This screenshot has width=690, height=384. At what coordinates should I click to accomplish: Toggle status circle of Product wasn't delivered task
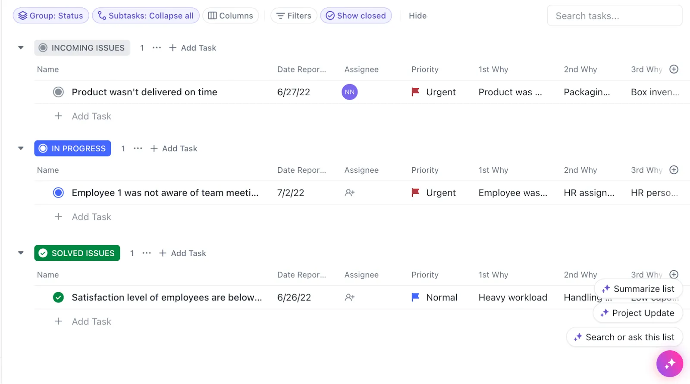click(58, 92)
